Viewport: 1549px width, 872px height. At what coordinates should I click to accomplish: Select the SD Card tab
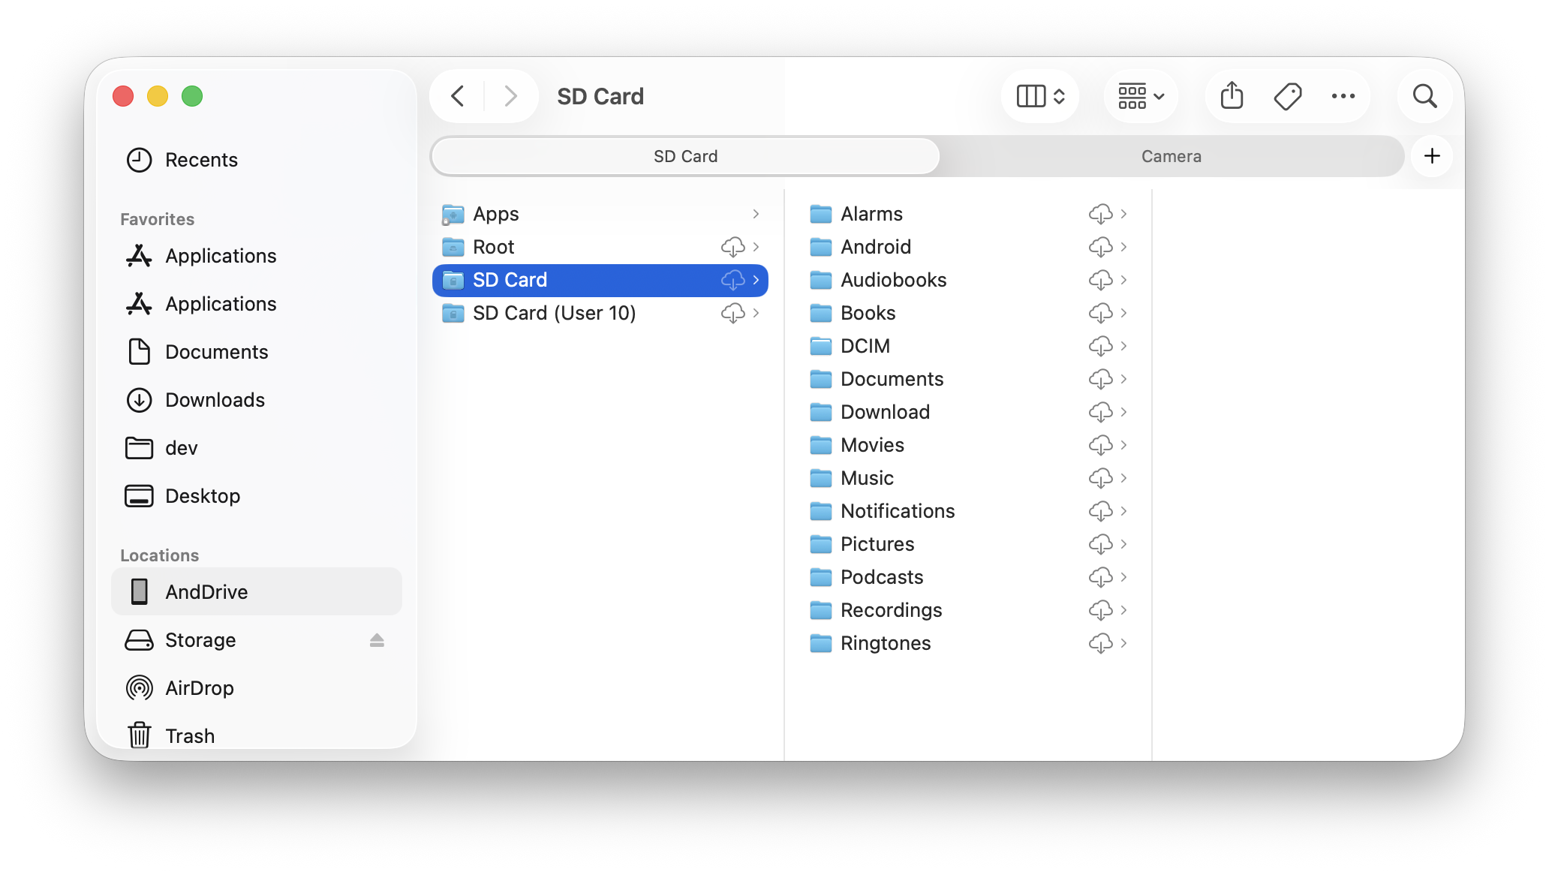point(684,156)
